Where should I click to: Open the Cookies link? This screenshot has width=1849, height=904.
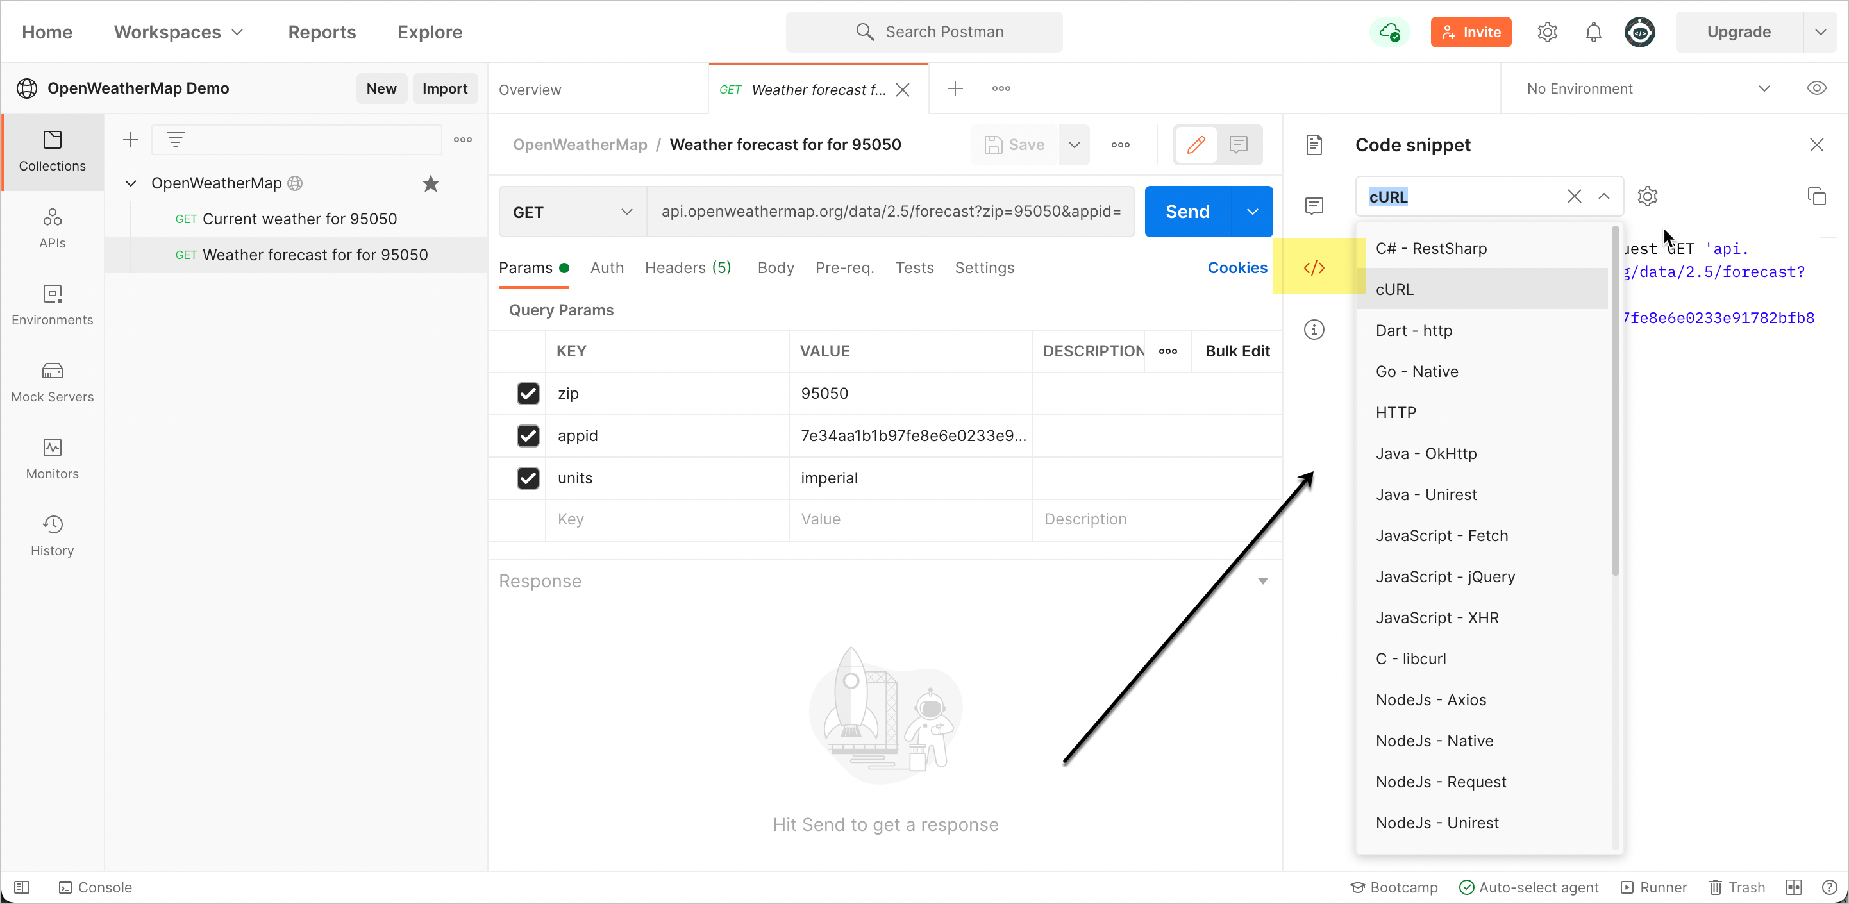pos(1237,268)
